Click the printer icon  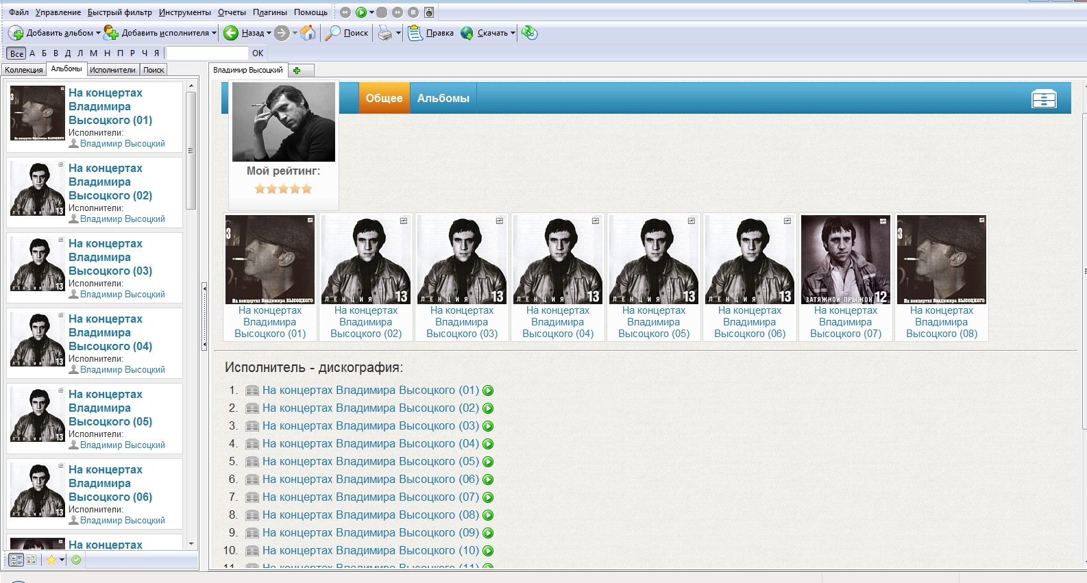[x=385, y=33]
